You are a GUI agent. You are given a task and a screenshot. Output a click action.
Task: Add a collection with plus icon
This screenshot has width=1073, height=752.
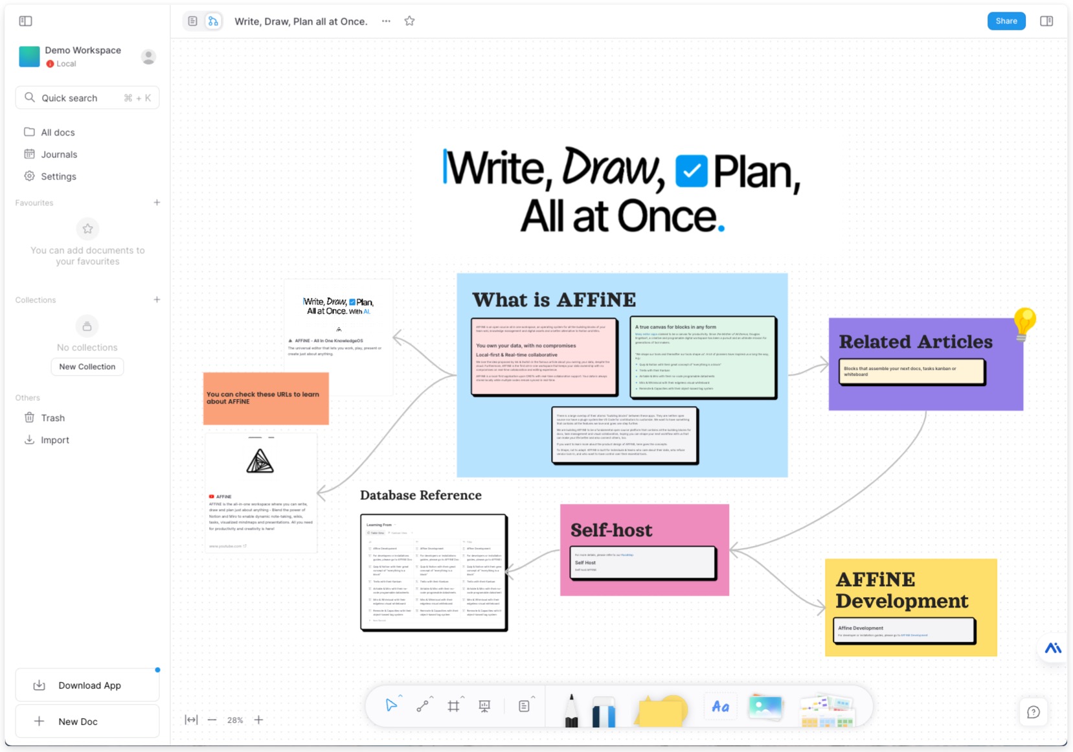[x=157, y=300]
